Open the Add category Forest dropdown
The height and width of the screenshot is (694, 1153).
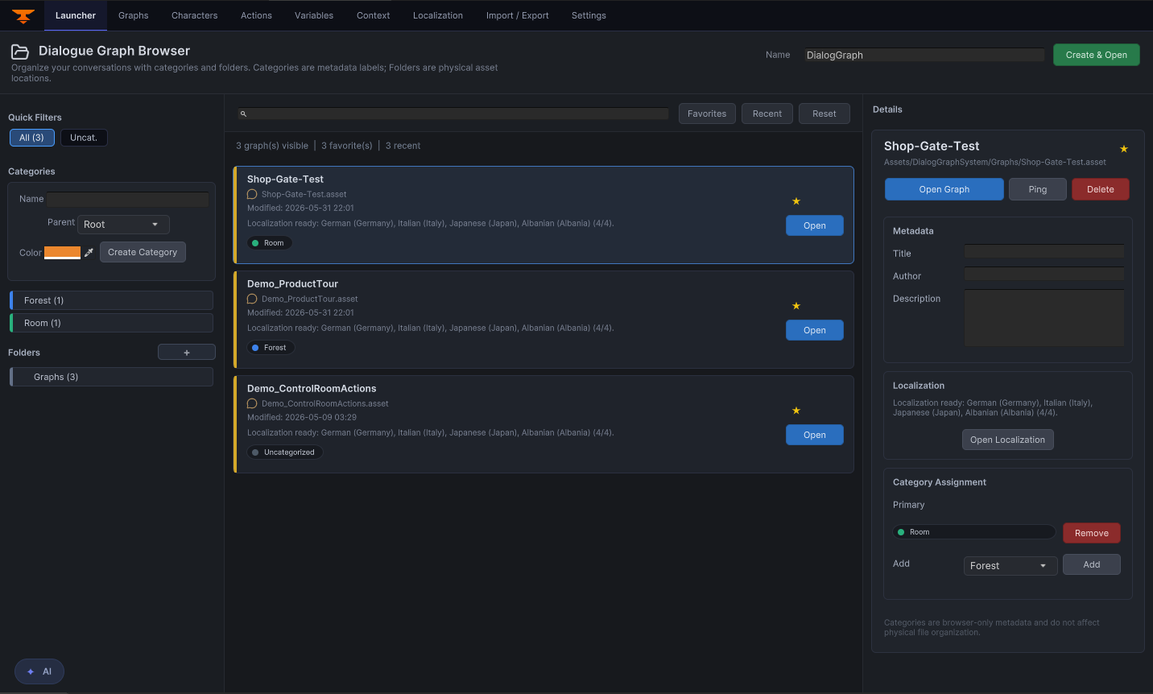[x=1010, y=566]
